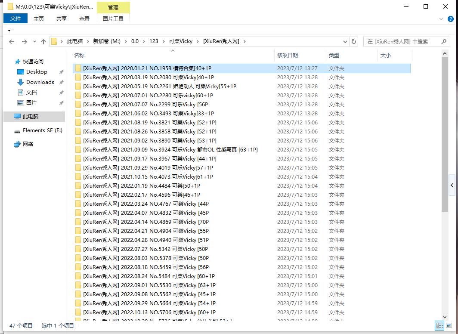Viewport: 458px width, 334px height.
Task: Go back with the left arrow button
Action: [12, 42]
